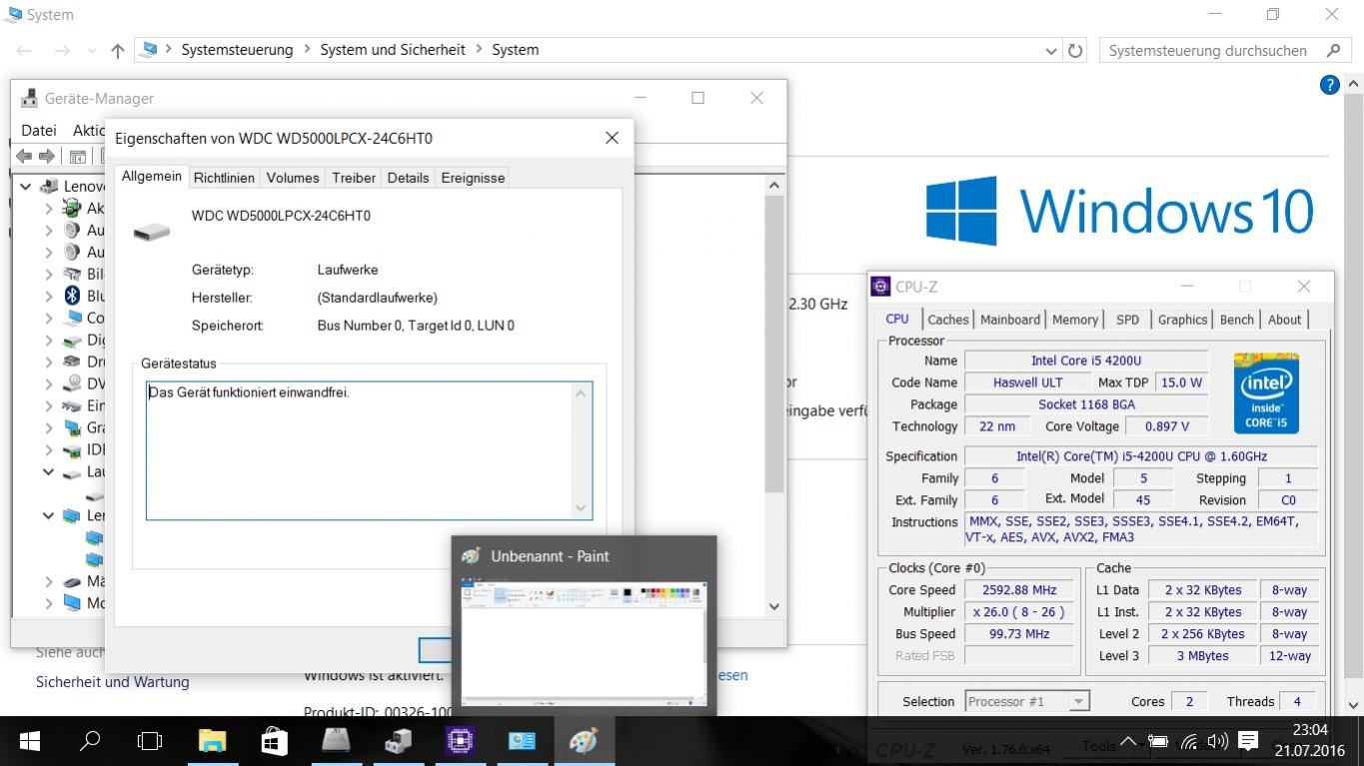Click the Unbenannt - Paint preview thumbnail

pyautogui.click(x=584, y=644)
